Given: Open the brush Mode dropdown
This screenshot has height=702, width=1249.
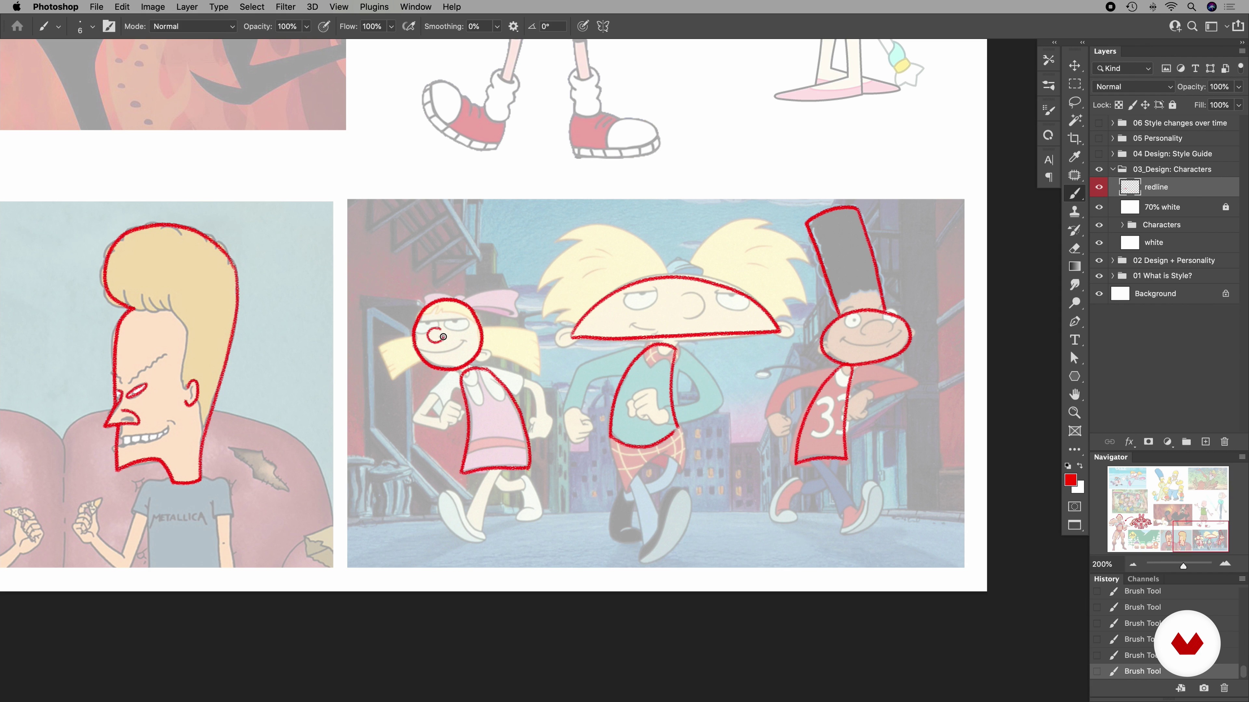Looking at the screenshot, I should point(193,26).
